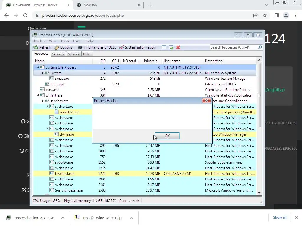Focus the Search Processes field

234,47
